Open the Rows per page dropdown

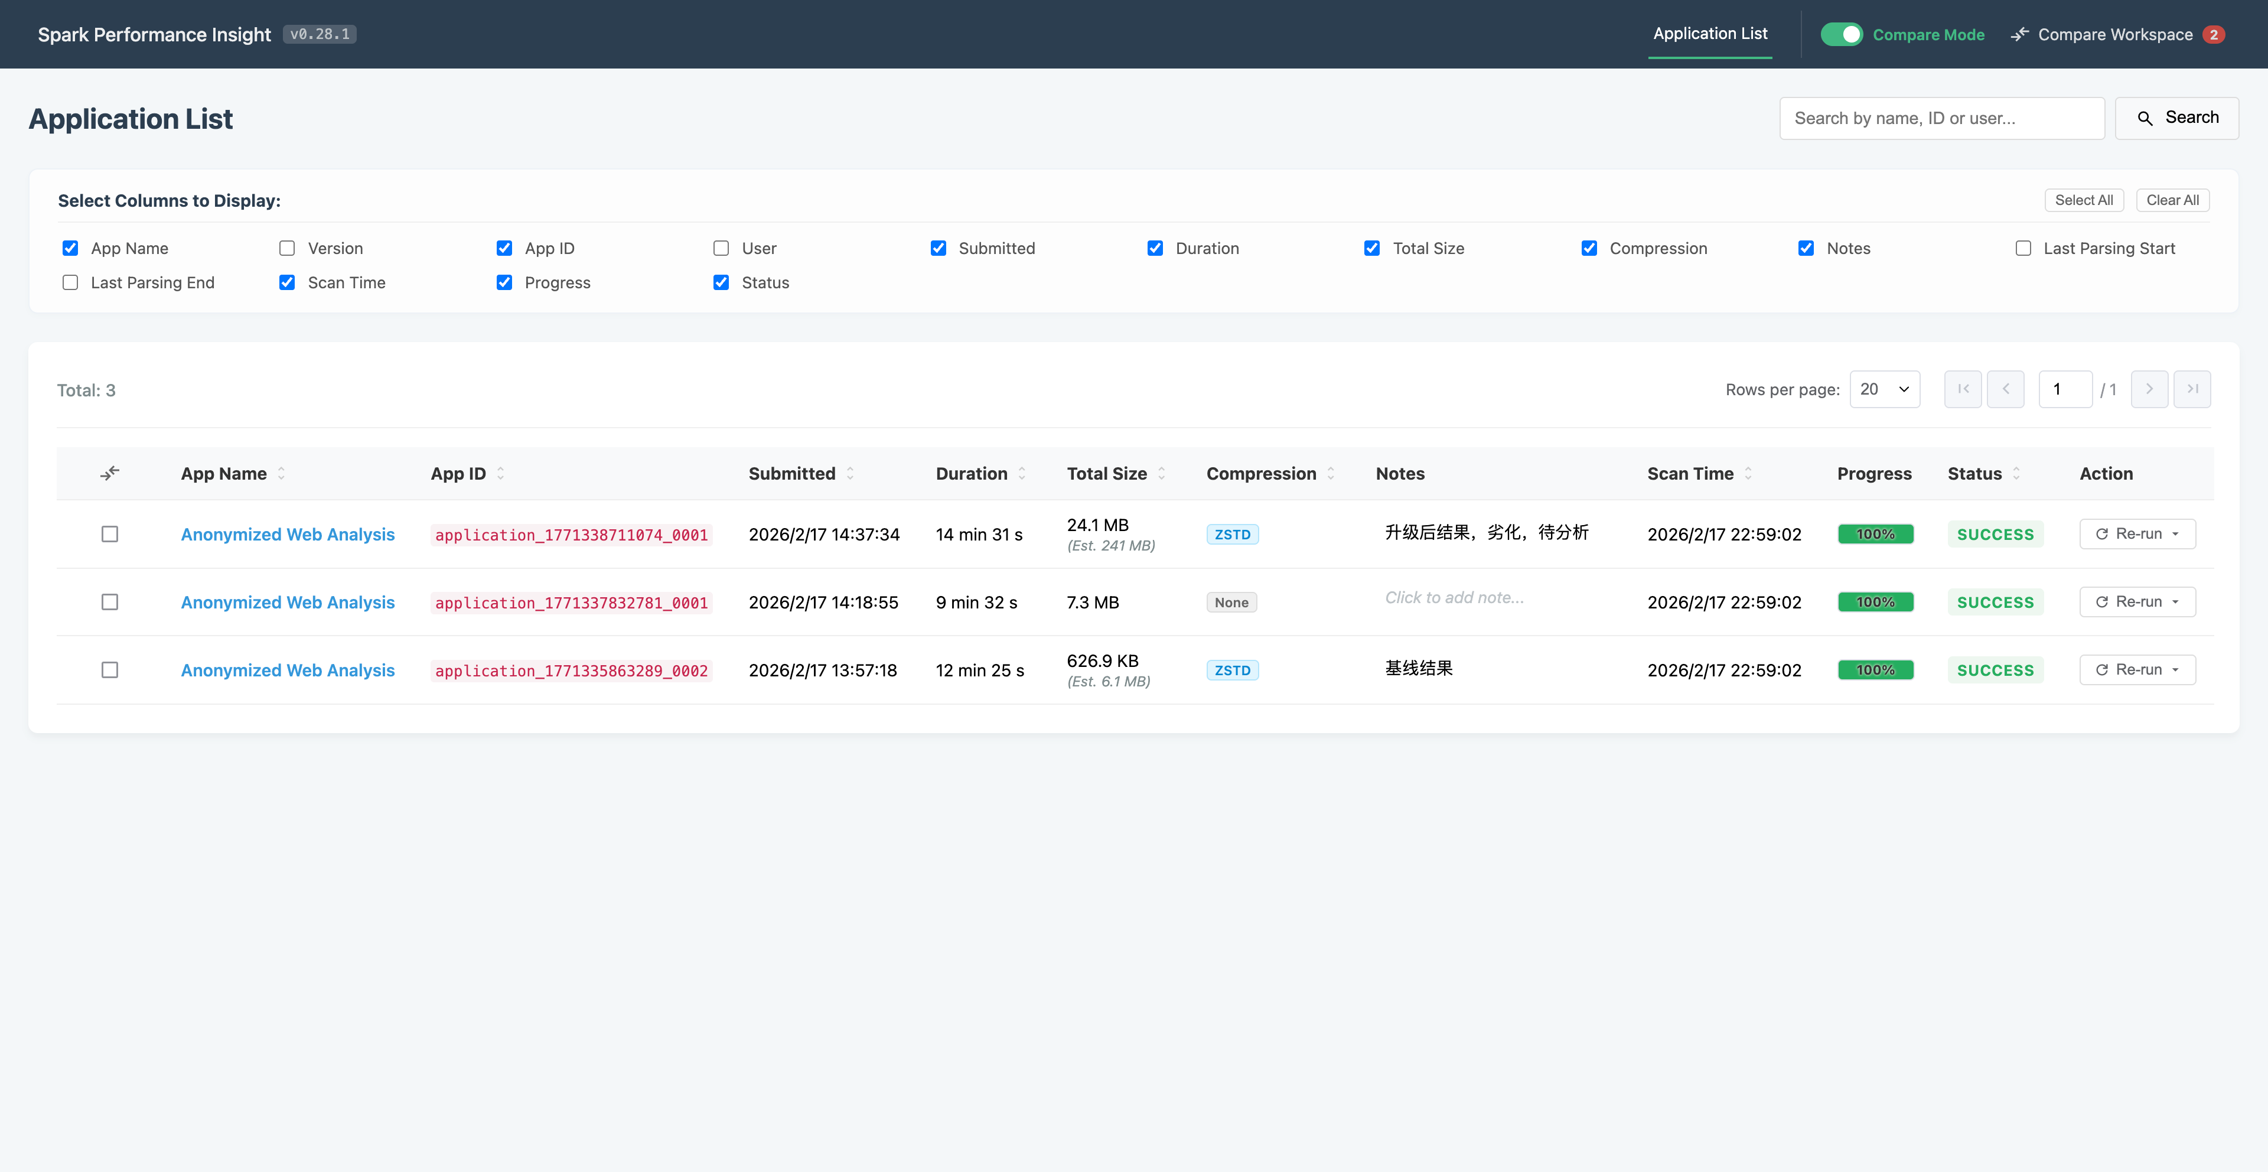coord(1884,389)
